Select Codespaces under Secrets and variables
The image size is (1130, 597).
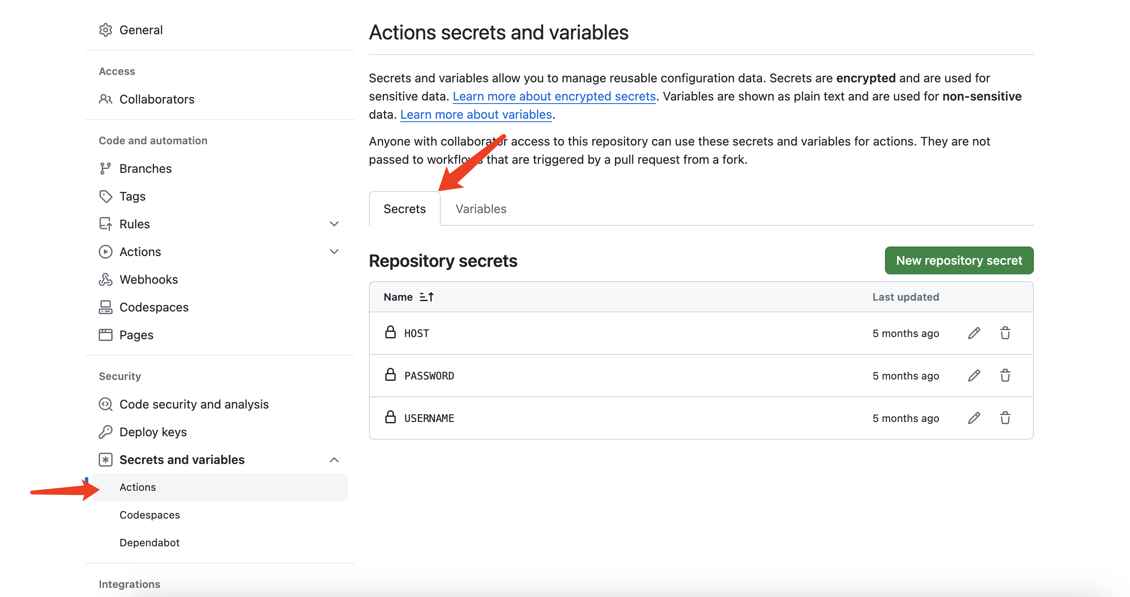149,515
